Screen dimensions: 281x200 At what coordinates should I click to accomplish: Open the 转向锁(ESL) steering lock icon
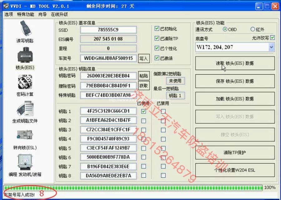pos(25,135)
